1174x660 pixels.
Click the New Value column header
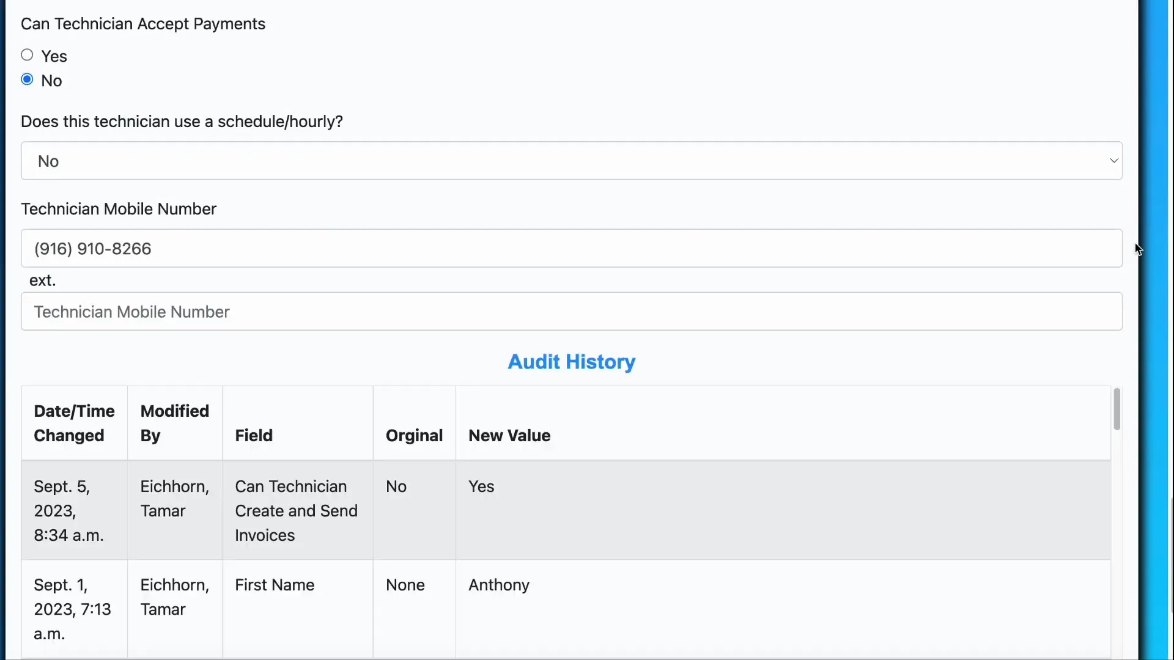click(509, 435)
